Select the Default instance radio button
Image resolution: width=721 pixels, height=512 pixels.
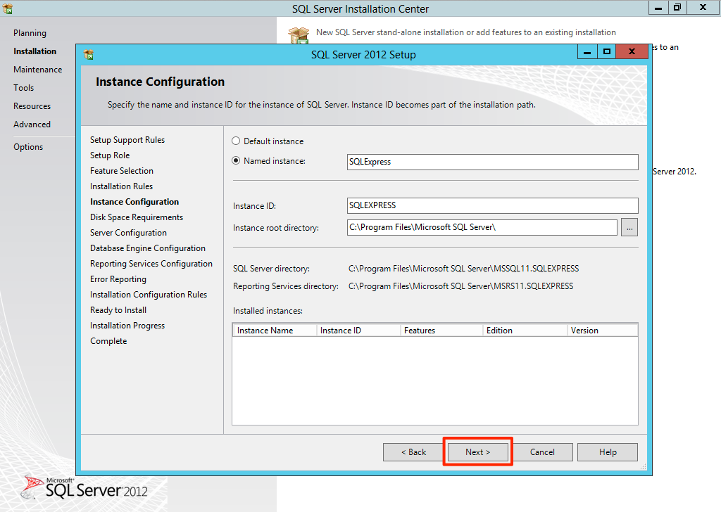[x=236, y=141]
